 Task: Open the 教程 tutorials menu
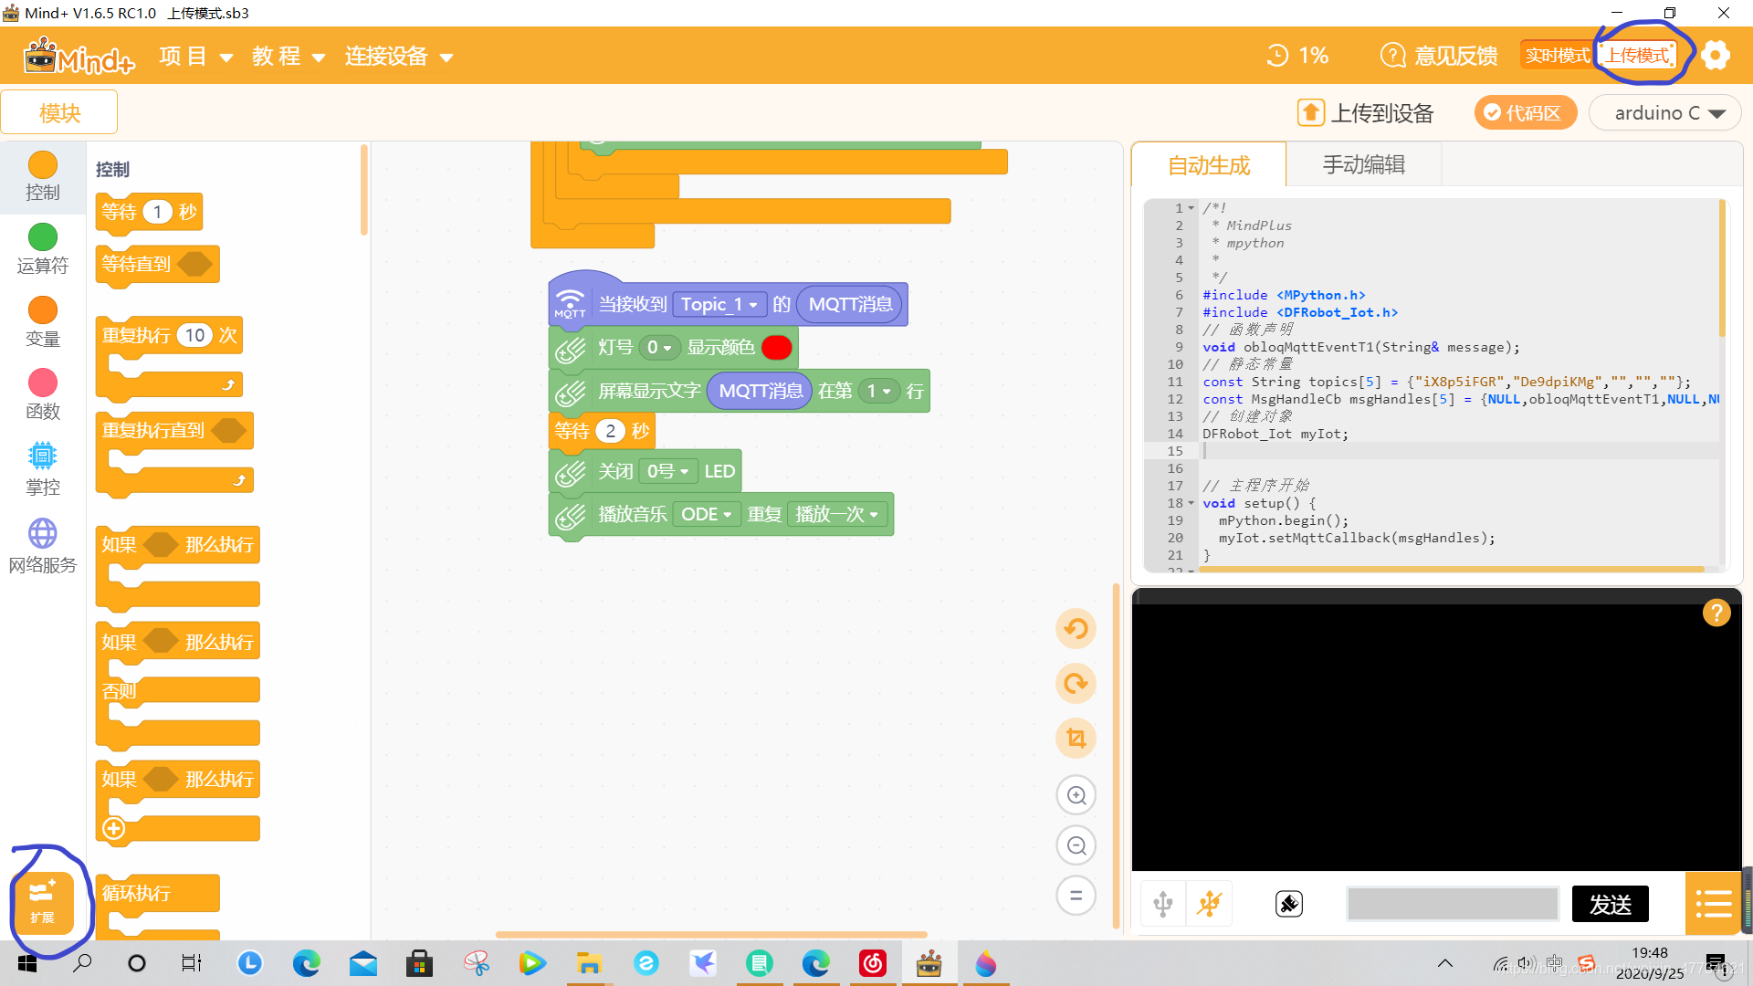[x=289, y=57]
